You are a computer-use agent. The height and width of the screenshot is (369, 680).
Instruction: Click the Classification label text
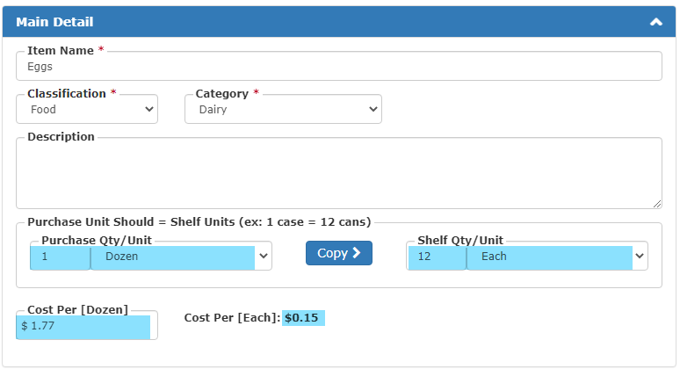tap(67, 94)
